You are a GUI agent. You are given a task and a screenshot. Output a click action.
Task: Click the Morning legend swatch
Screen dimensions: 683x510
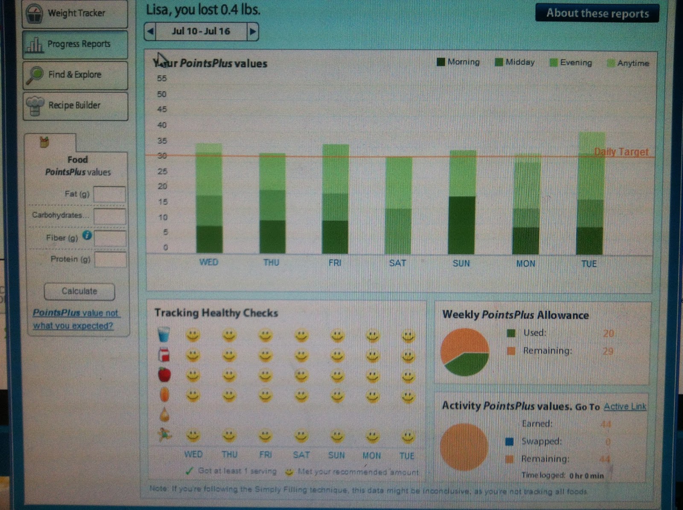[441, 62]
